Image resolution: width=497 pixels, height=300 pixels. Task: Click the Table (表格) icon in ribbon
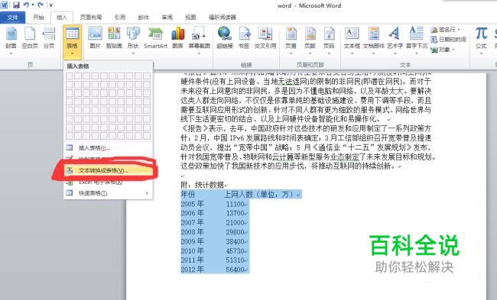73,34
